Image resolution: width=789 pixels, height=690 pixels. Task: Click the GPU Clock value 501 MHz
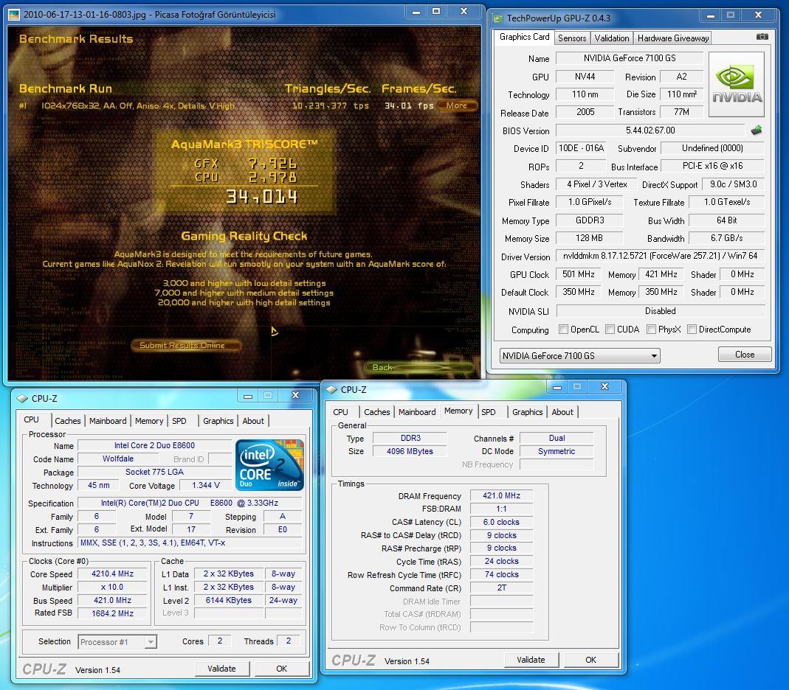579,274
